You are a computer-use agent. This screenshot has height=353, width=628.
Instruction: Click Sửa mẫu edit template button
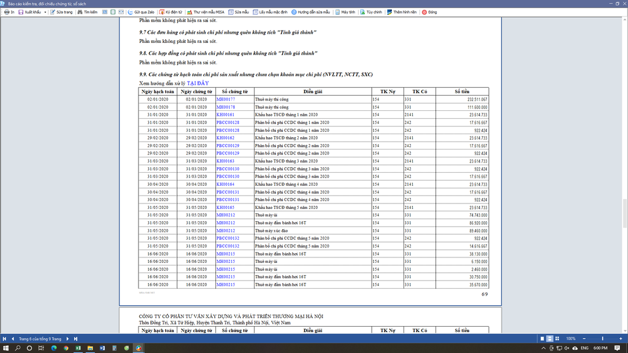(x=239, y=12)
